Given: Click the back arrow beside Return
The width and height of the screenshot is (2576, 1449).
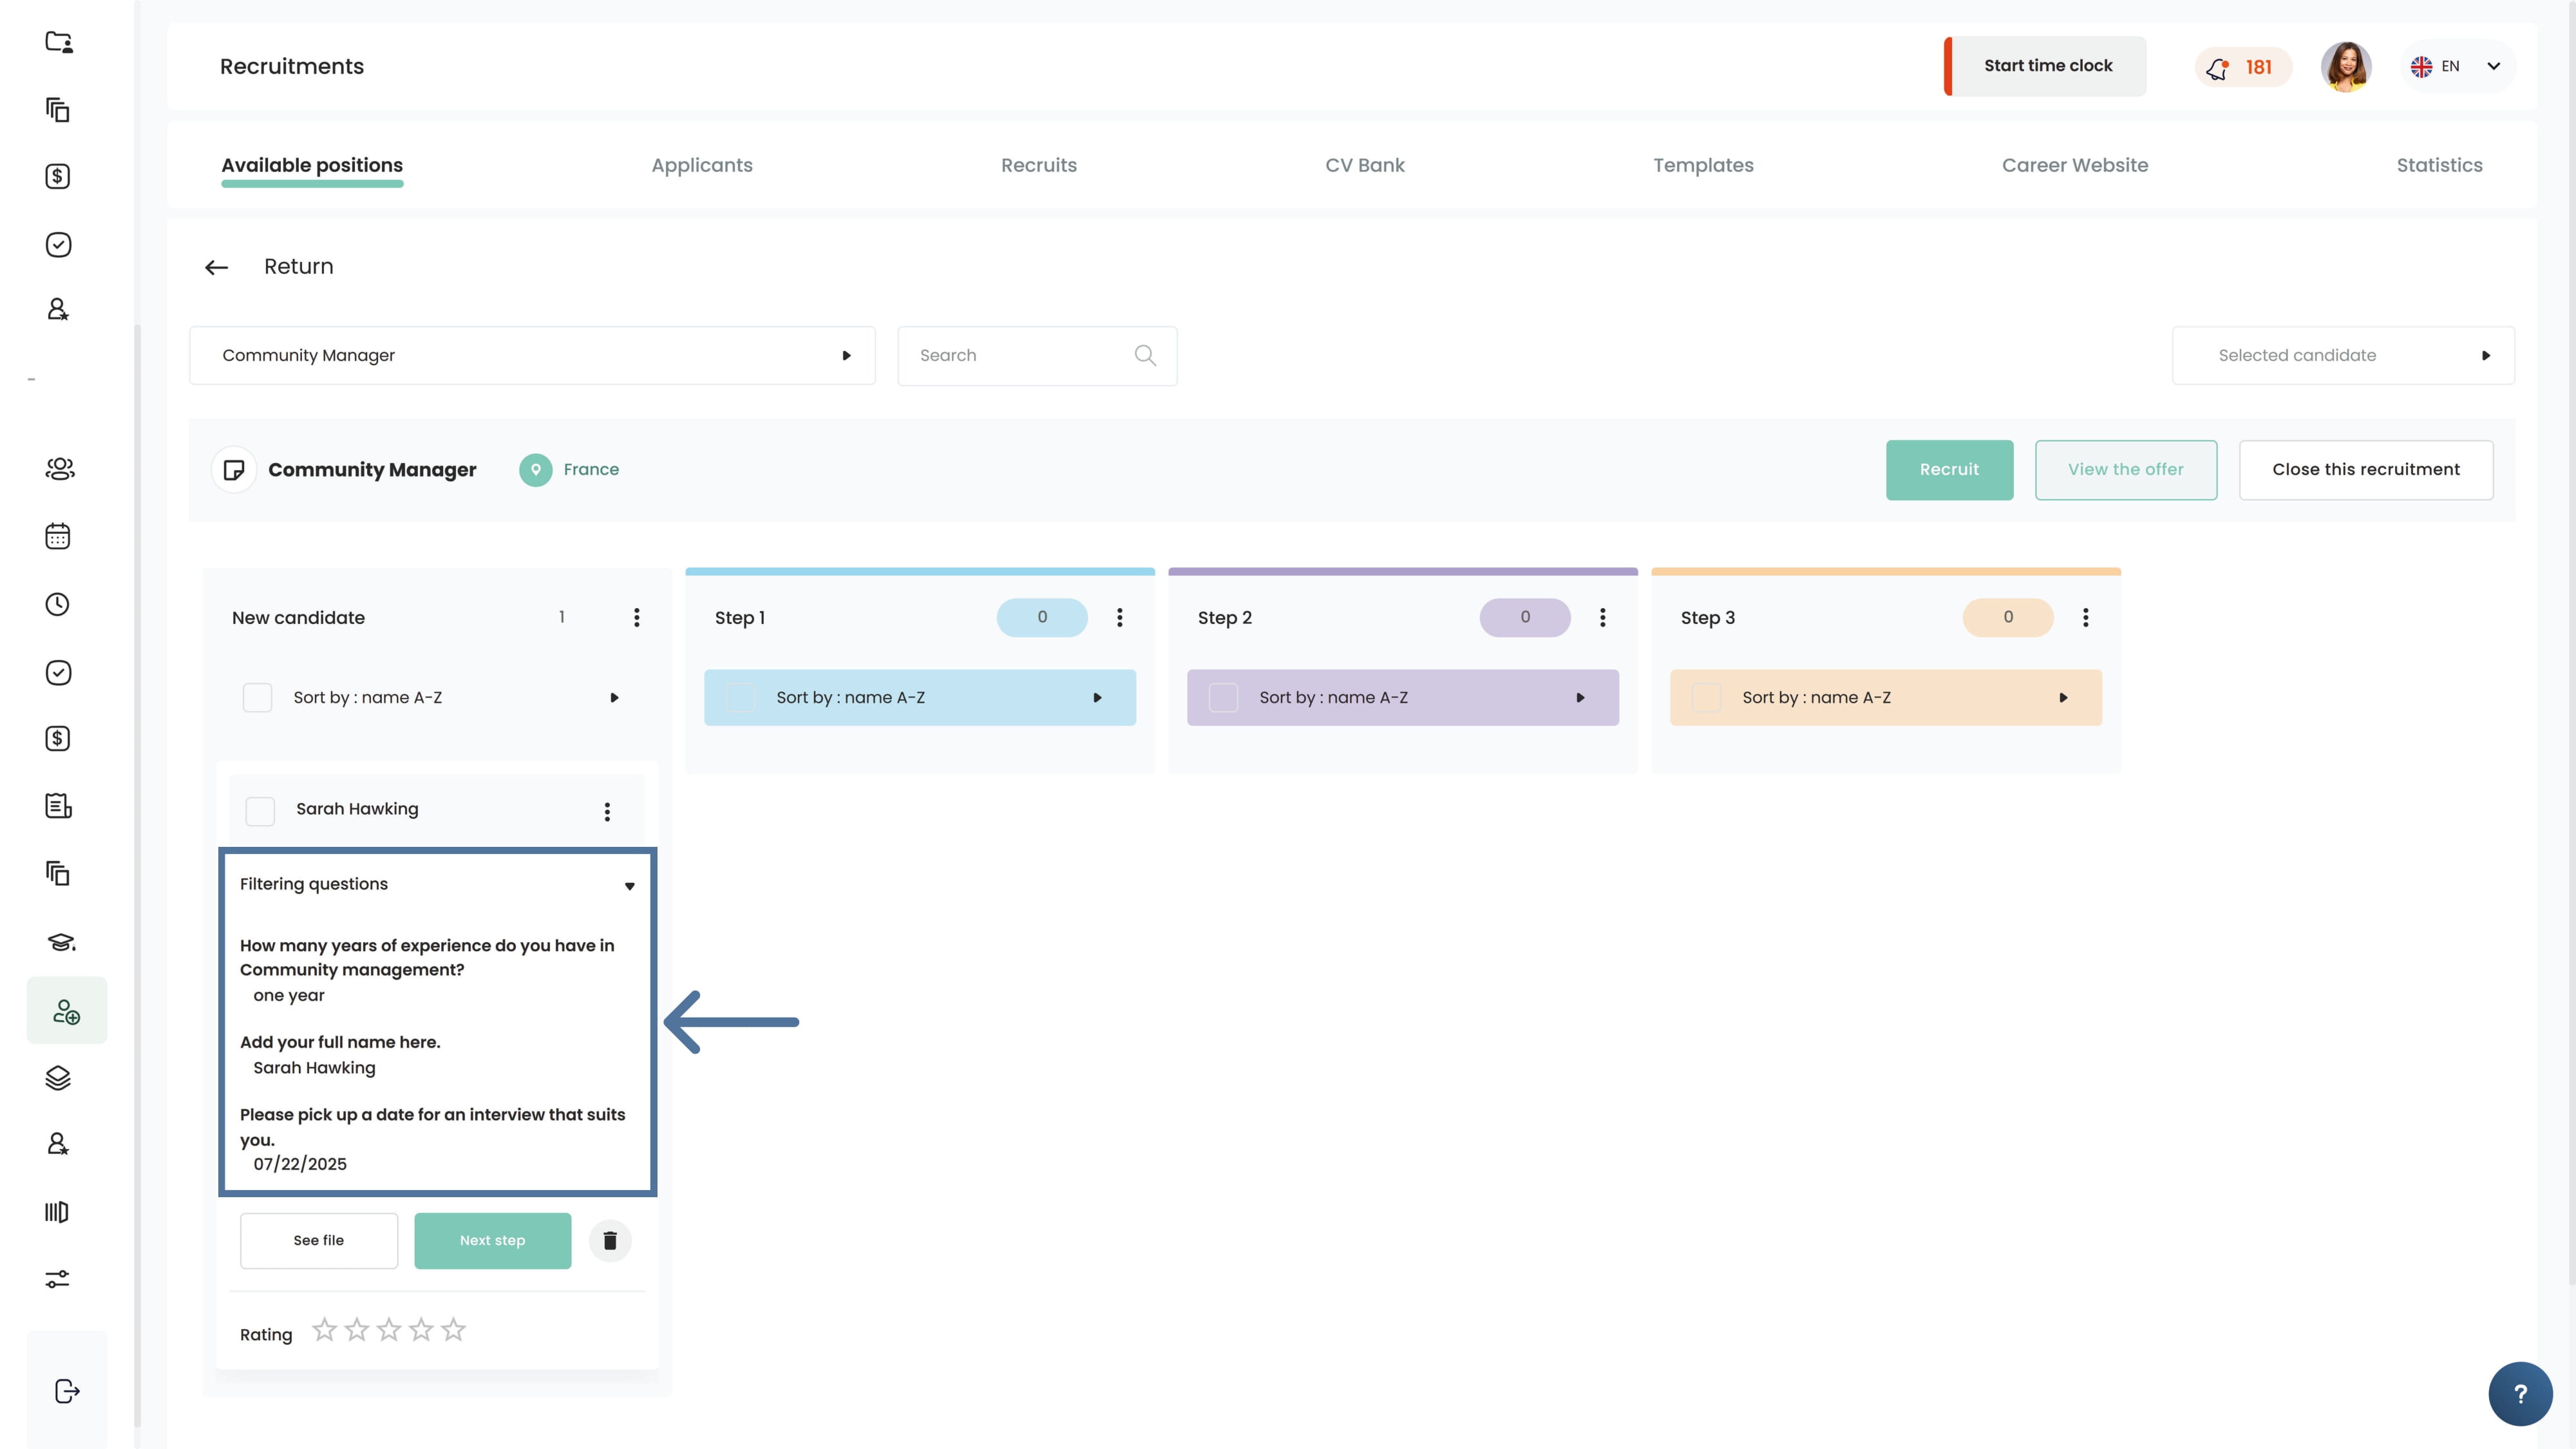Looking at the screenshot, I should coord(216,267).
